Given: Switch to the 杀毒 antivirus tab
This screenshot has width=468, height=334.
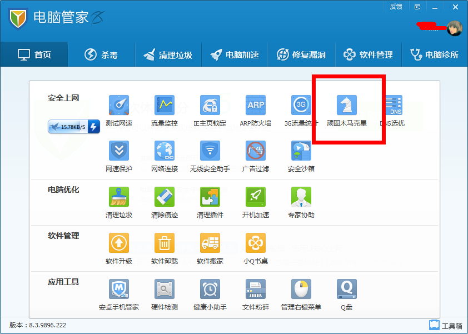Looking at the screenshot, I should coord(101,54).
